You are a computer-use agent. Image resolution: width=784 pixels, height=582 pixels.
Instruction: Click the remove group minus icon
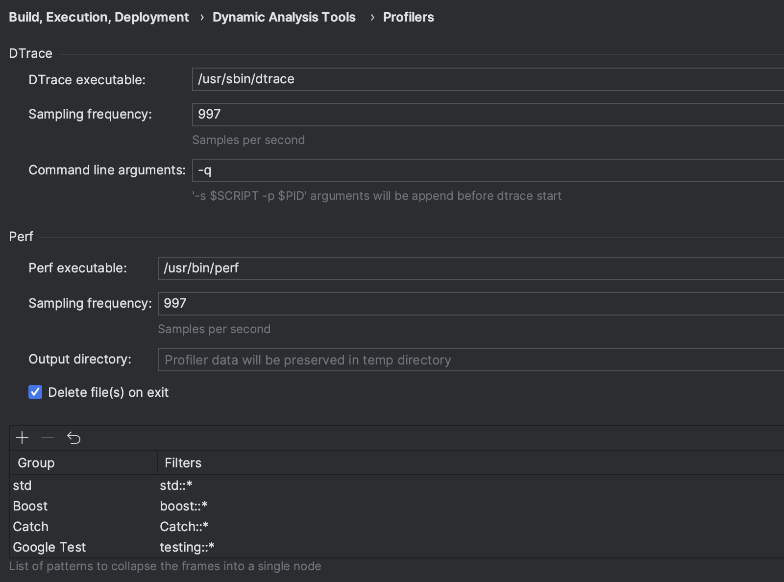click(x=48, y=437)
